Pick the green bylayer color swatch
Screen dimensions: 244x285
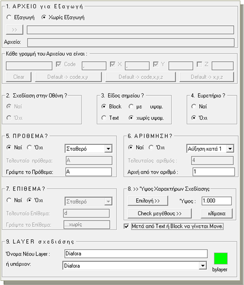click(x=221, y=258)
